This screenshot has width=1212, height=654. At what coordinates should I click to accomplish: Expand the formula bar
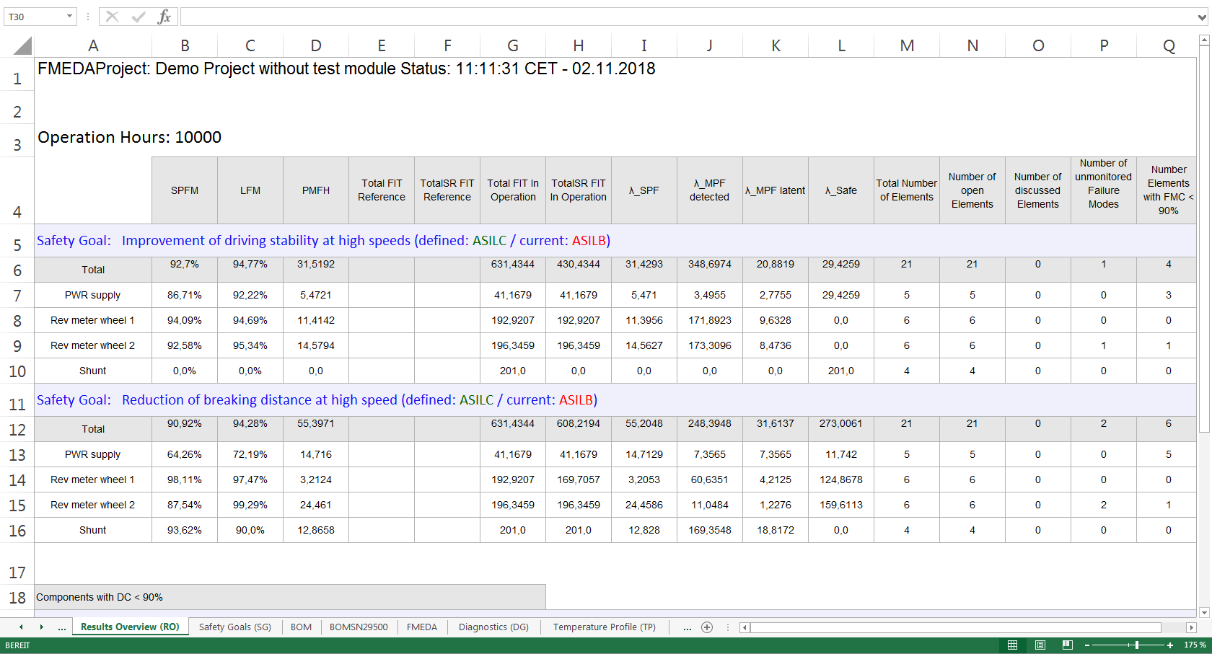point(1202,17)
